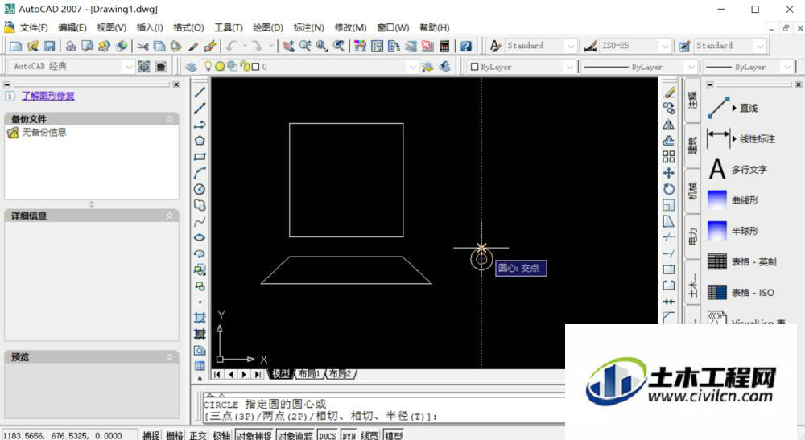Undo the last action
Image resolution: width=805 pixels, height=440 pixels.
coord(232,46)
